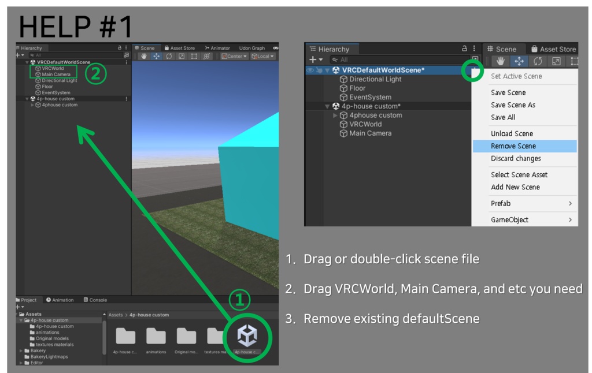The height and width of the screenshot is (373, 592).
Task: Click hierarchy search-by-type icon in right screenshot
Action: 475,59
